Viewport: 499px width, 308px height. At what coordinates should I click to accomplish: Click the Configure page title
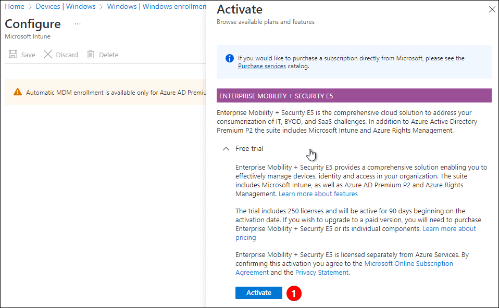click(x=33, y=24)
